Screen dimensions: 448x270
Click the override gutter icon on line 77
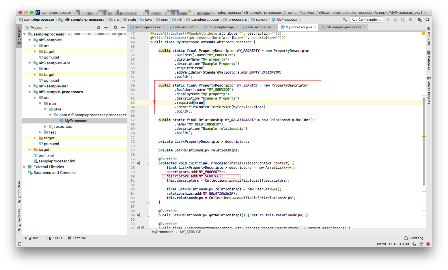[139, 163]
